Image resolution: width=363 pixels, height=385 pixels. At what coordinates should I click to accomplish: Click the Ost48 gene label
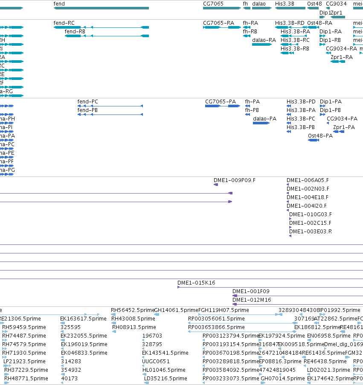point(314,4)
